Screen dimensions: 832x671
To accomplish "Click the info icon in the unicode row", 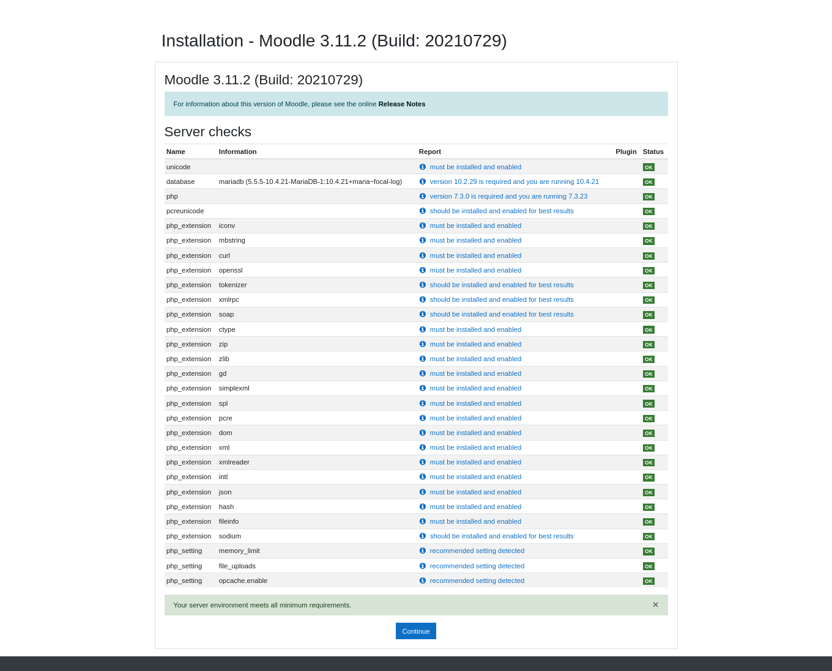I will (x=422, y=167).
